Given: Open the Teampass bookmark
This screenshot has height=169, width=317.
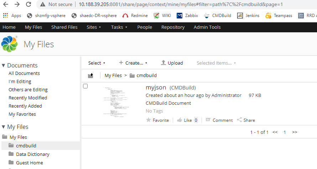Looking at the screenshot, I should coord(279,16).
